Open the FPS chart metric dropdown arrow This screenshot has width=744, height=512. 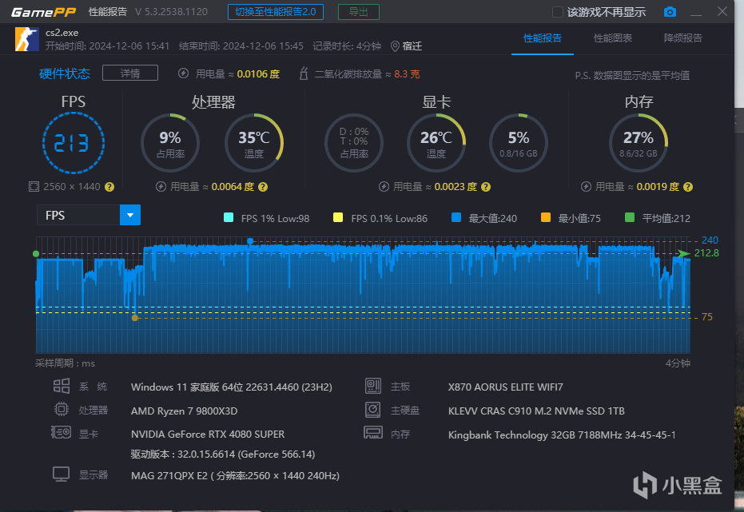(130, 215)
